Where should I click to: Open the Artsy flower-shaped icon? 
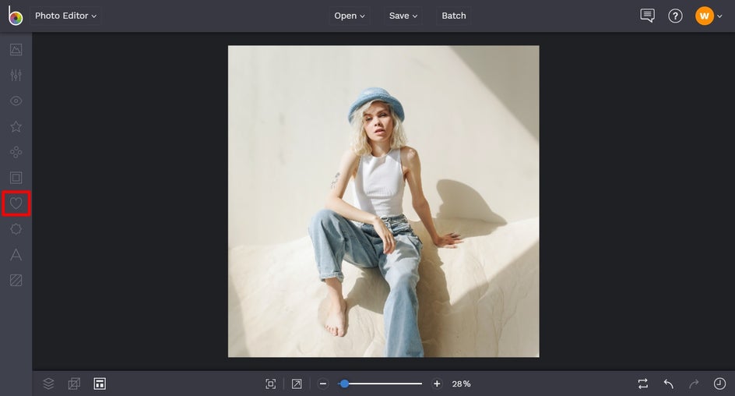(16, 152)
